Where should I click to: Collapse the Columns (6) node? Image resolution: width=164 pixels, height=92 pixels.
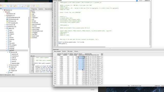point(8,52)
